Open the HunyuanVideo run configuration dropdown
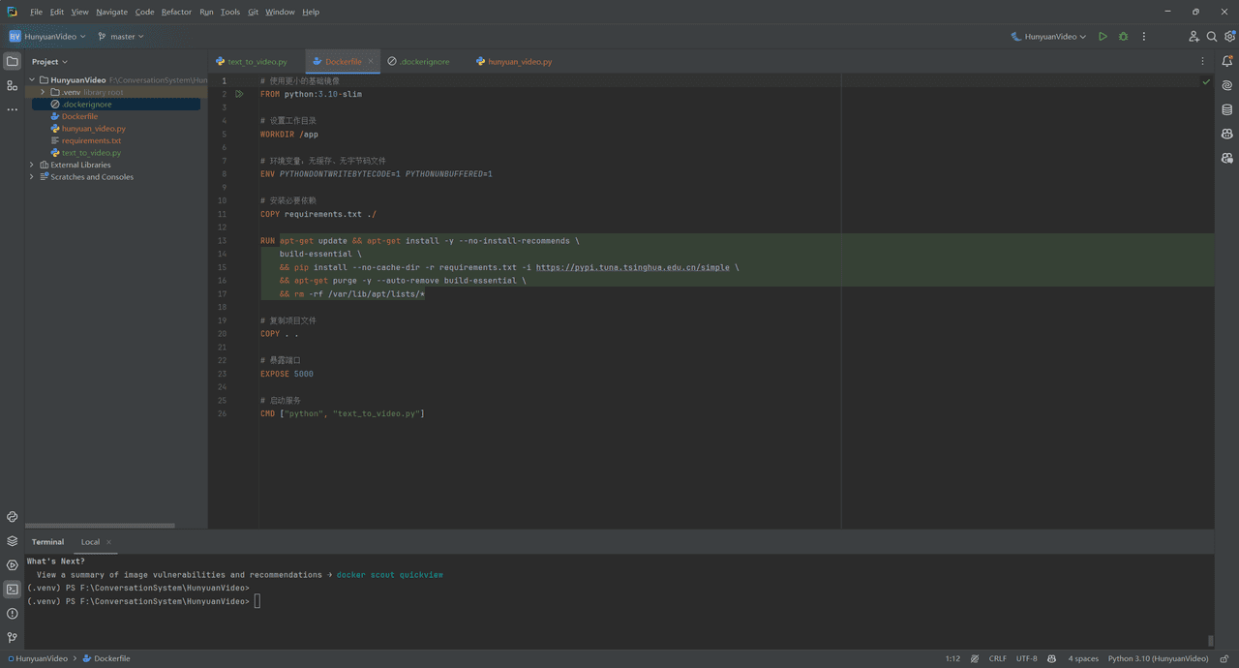The image size is (1239, 668). (x=1048, y=37)
